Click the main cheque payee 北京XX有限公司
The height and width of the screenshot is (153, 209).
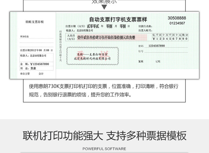click(85, 30)
